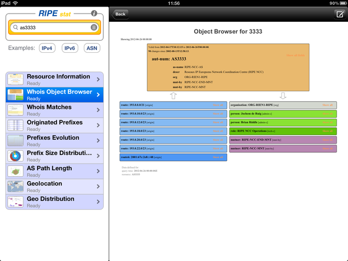
Task: Select Originated Prefixes menu entry
Action: coord(54,125)
